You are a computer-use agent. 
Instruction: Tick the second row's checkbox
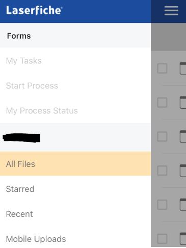pos(162,103)
